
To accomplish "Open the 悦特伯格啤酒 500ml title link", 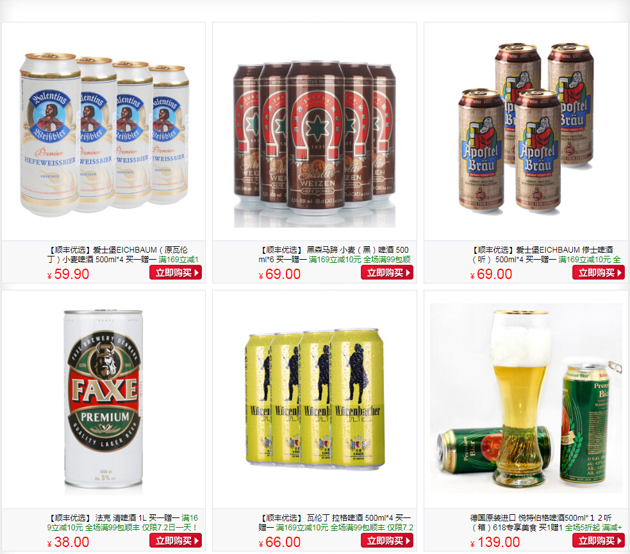I will tap(546, 523).
